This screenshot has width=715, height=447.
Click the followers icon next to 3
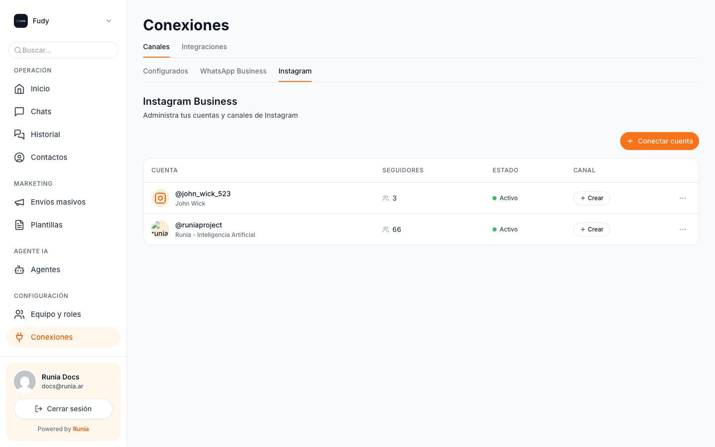pos(386,198)
